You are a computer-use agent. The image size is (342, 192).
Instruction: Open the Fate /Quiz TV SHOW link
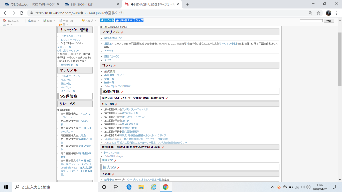click(117, 86)
